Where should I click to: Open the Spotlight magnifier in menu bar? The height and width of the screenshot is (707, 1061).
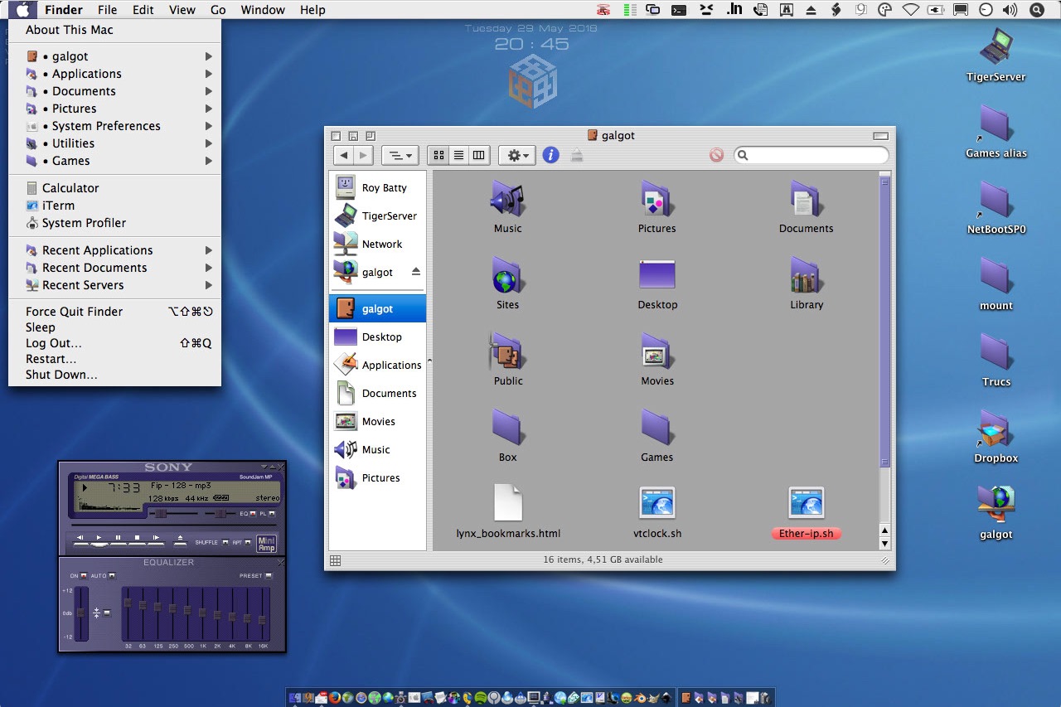[x=1036, y=10]
